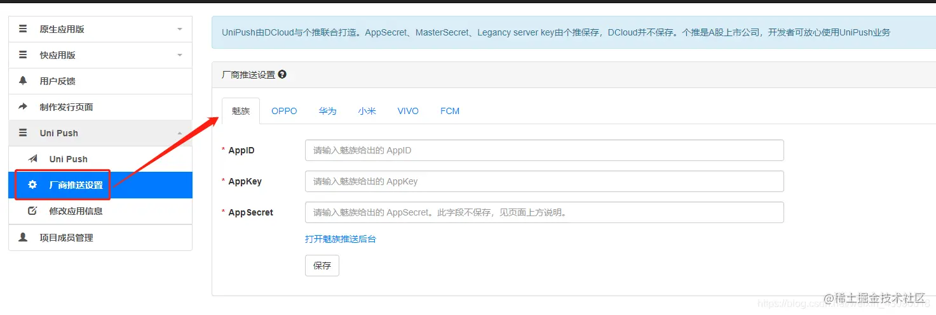Click the 厂商推送设置 panel heading
Screen dimensions: 936x315
tap(248, 75)
